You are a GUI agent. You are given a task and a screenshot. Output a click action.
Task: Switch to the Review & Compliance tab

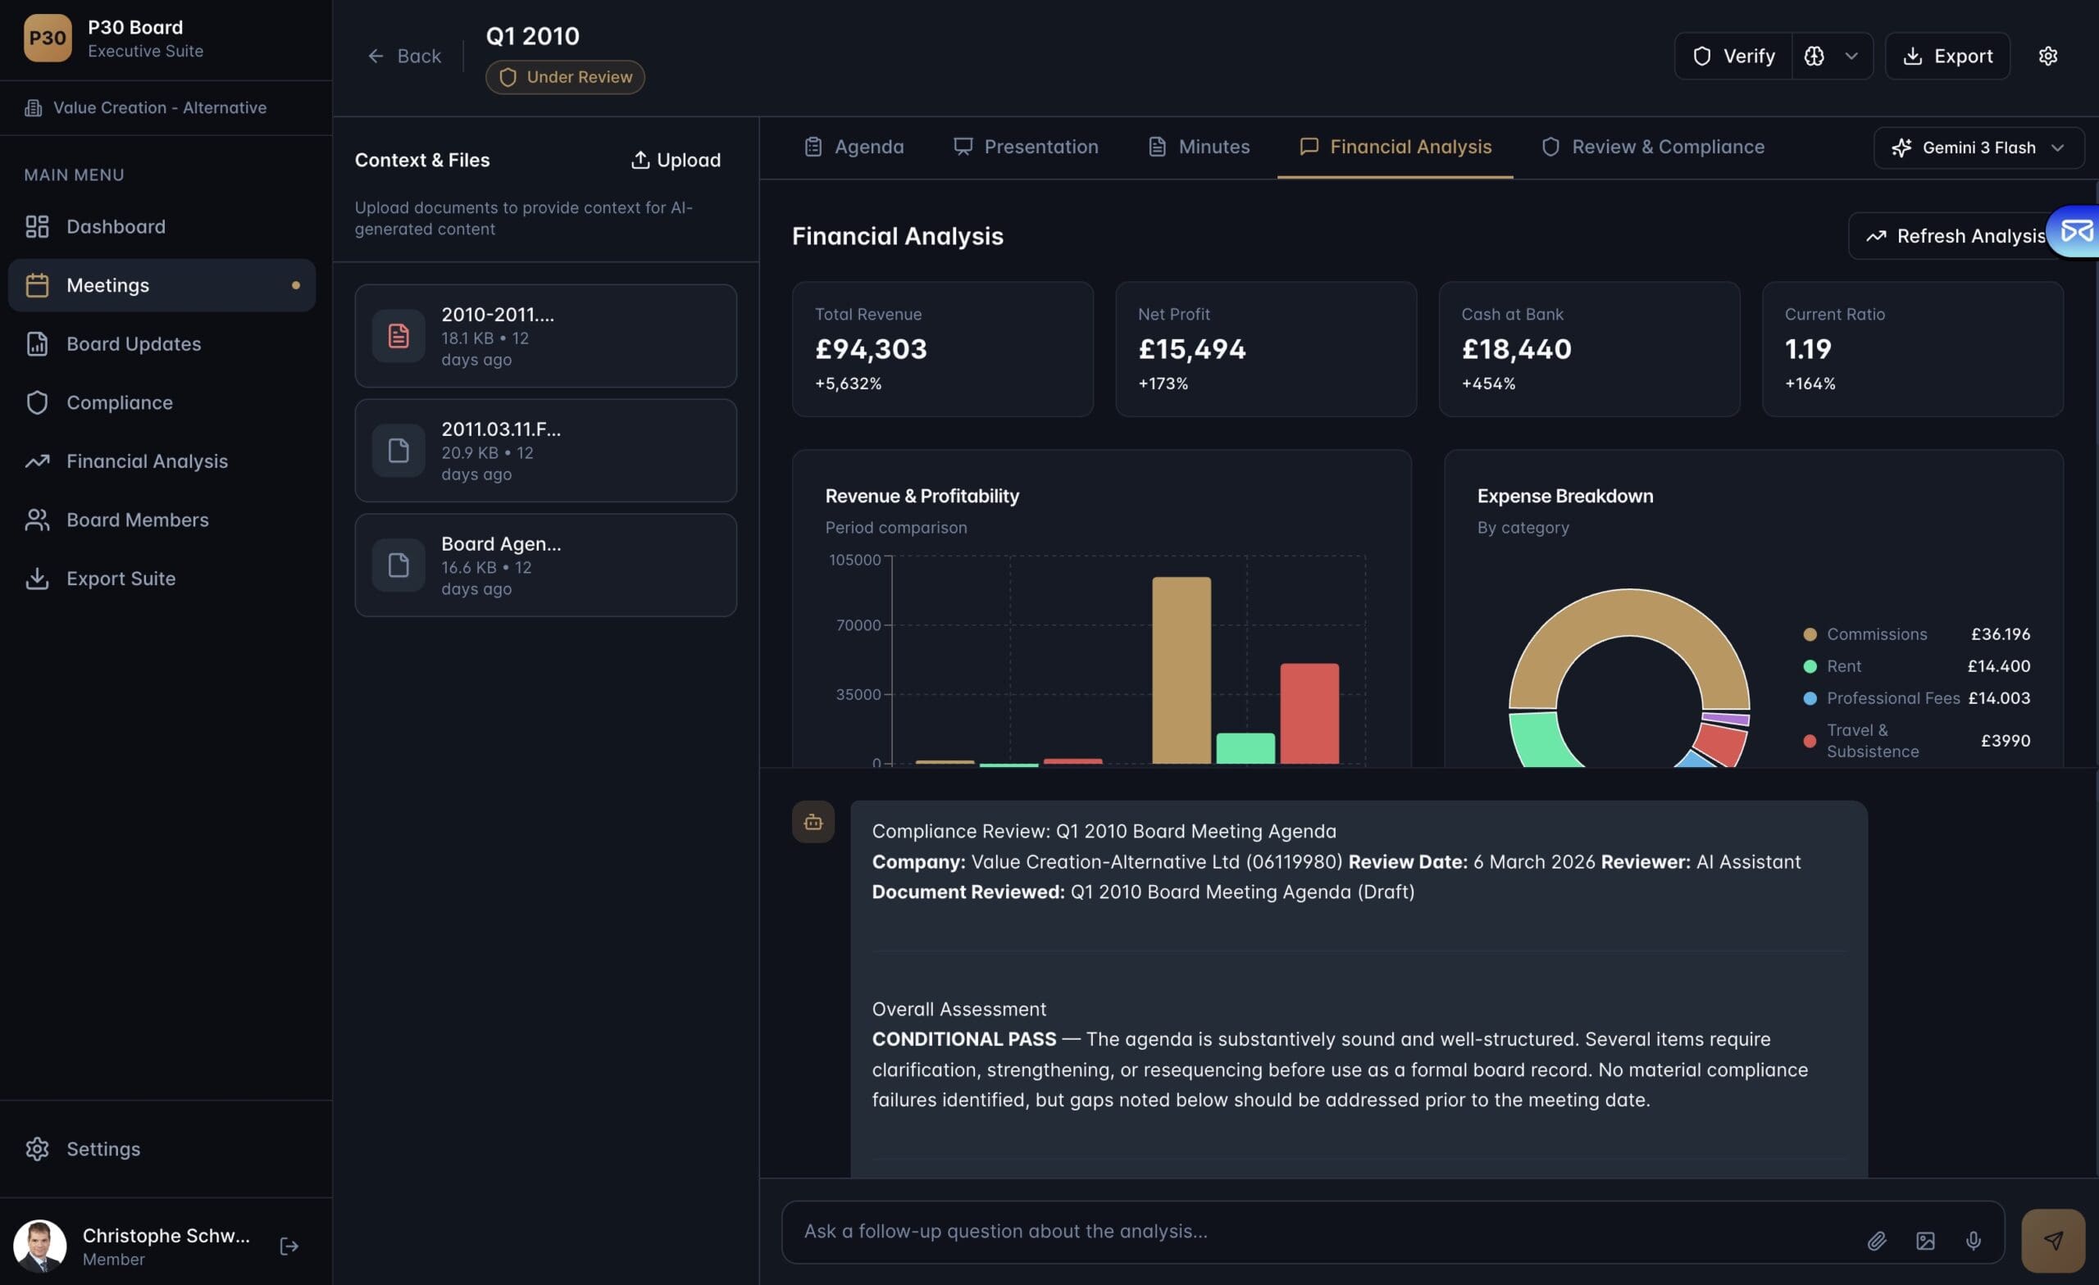coord(1653,148)
